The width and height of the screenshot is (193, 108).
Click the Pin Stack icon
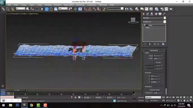(x=145, y=44)
